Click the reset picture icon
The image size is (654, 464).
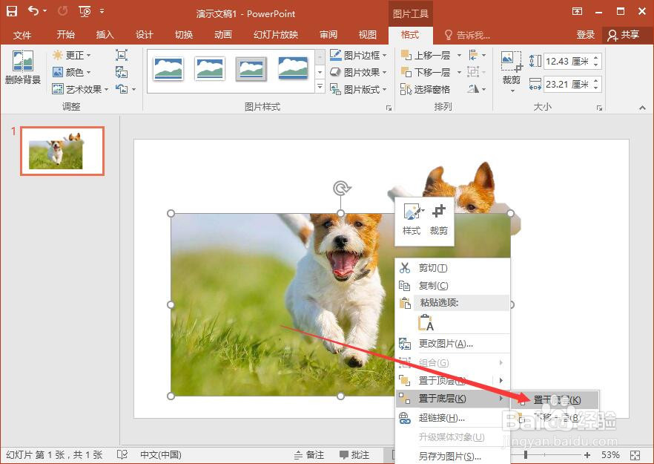(122, 89)
